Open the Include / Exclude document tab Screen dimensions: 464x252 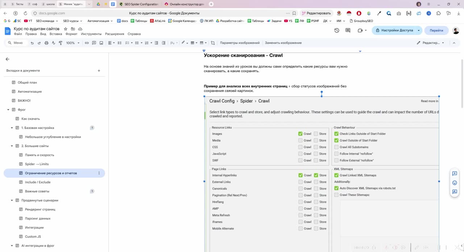pos(38,182)
